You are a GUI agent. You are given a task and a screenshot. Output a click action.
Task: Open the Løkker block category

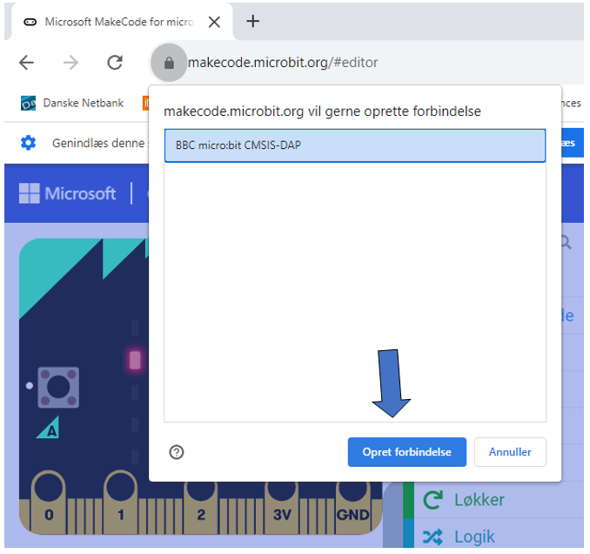tap(493, 500)
